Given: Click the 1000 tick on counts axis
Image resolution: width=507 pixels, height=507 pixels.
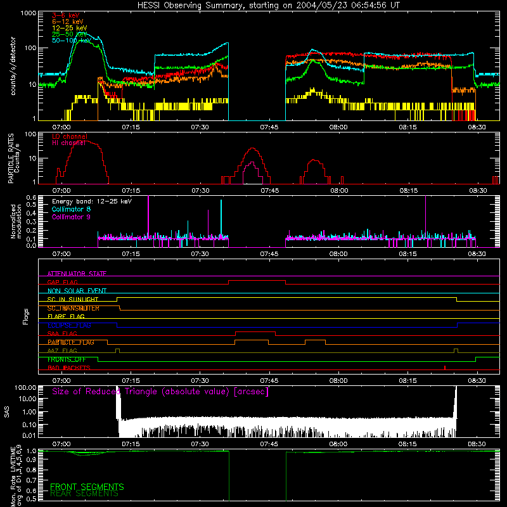Looking at the screenshot, I should (x=29, y=13).
